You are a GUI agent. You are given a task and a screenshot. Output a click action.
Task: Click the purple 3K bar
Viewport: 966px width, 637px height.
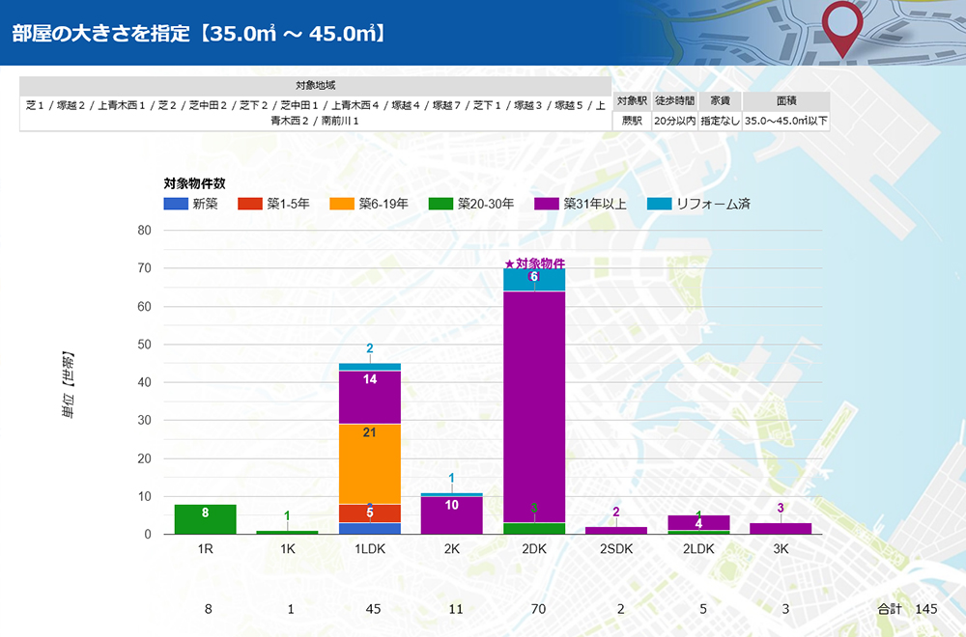(781, 528)
